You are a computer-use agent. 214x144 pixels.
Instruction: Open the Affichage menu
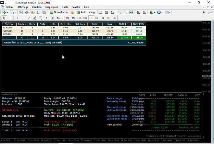coord(23,7)
